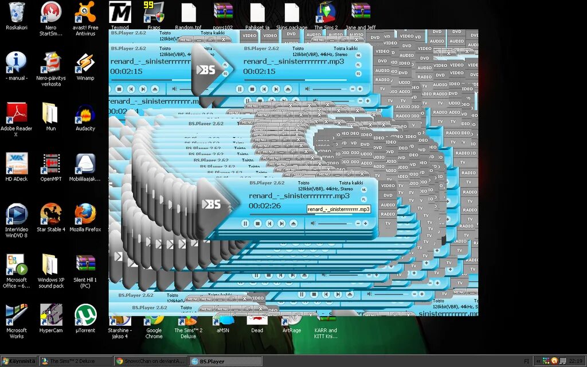Screen dimensions: 587x367
Task: Switch to The Sims 2 Deluxe taskbar button
Action: click(75, 361)
